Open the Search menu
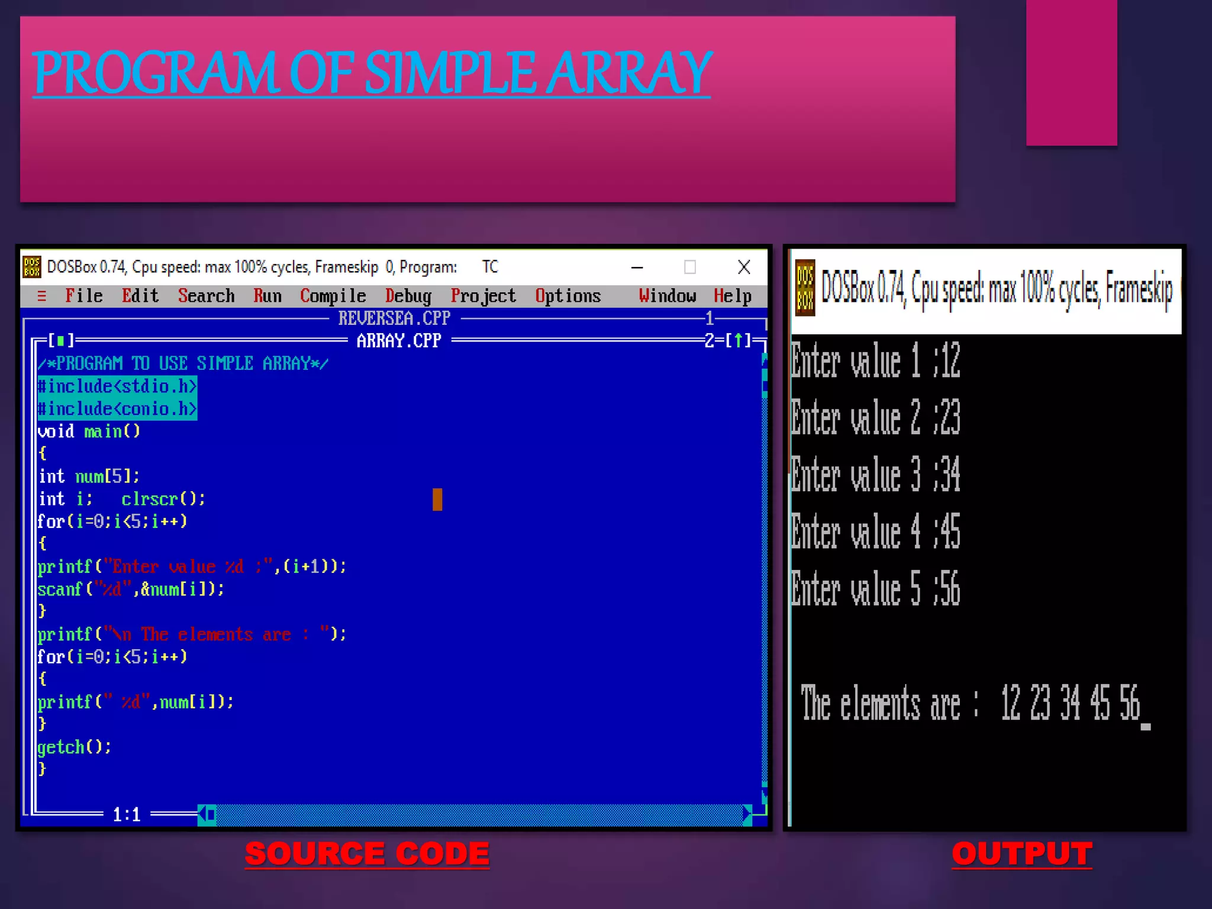 tap(207, 295)
